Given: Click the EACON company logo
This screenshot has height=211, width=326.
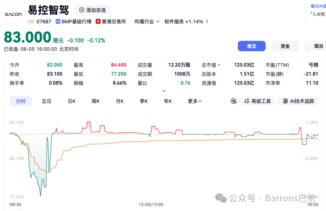Looking at the screenshot, I should click(x=13, y=14).
